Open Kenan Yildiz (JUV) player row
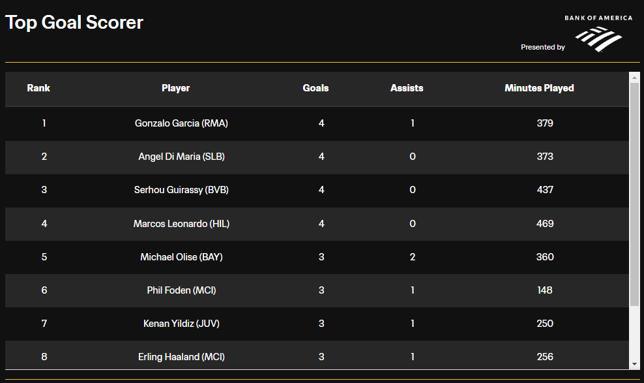 tap(317, 324)
